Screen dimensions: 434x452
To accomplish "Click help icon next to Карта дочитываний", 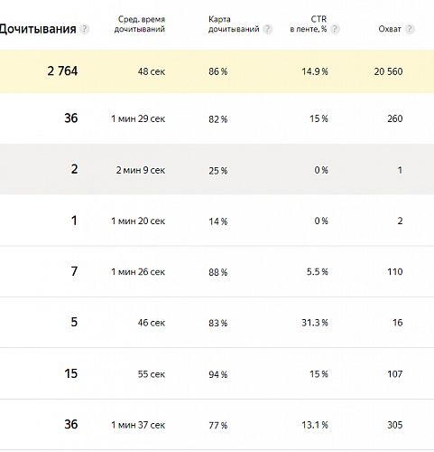I will click(x=267, y=29).
